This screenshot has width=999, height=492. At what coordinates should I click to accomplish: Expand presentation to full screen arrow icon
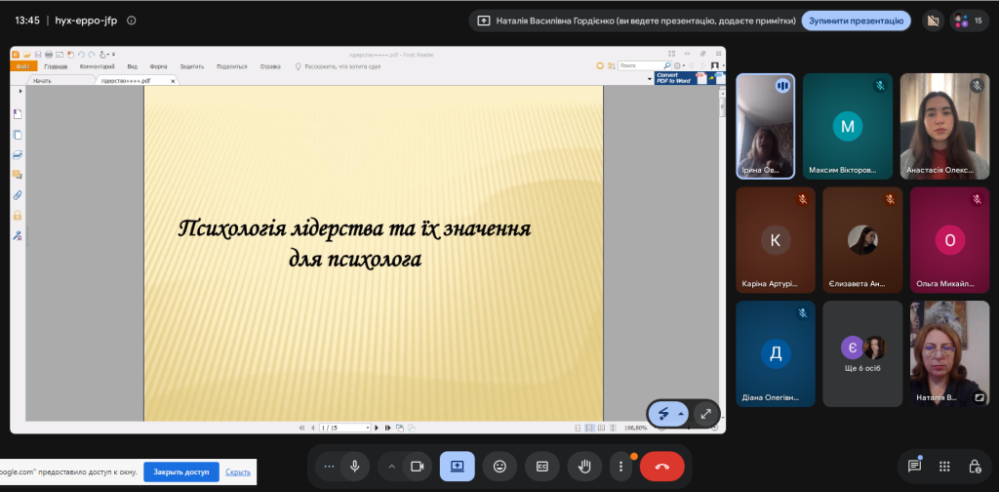click(x=706, y=414)
